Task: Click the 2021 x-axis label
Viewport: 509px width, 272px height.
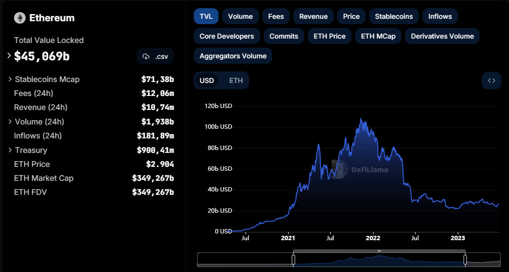Action: tap(288, 238)
